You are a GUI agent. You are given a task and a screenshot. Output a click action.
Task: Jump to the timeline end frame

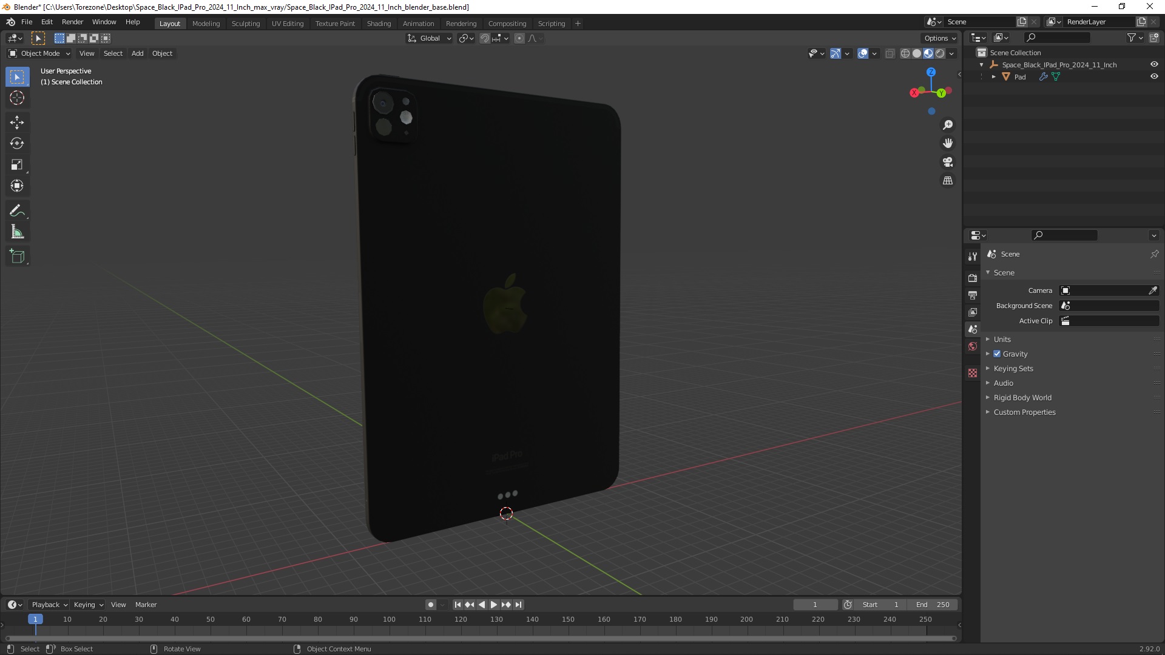pos(518,605)
